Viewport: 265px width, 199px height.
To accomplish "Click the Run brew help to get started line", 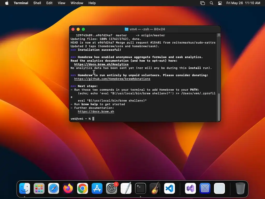I will [x=98, y=104].
